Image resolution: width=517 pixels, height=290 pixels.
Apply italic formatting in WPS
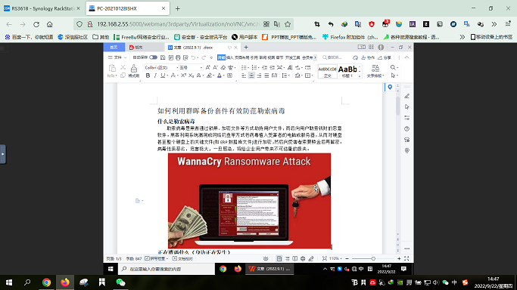(155, 76)
